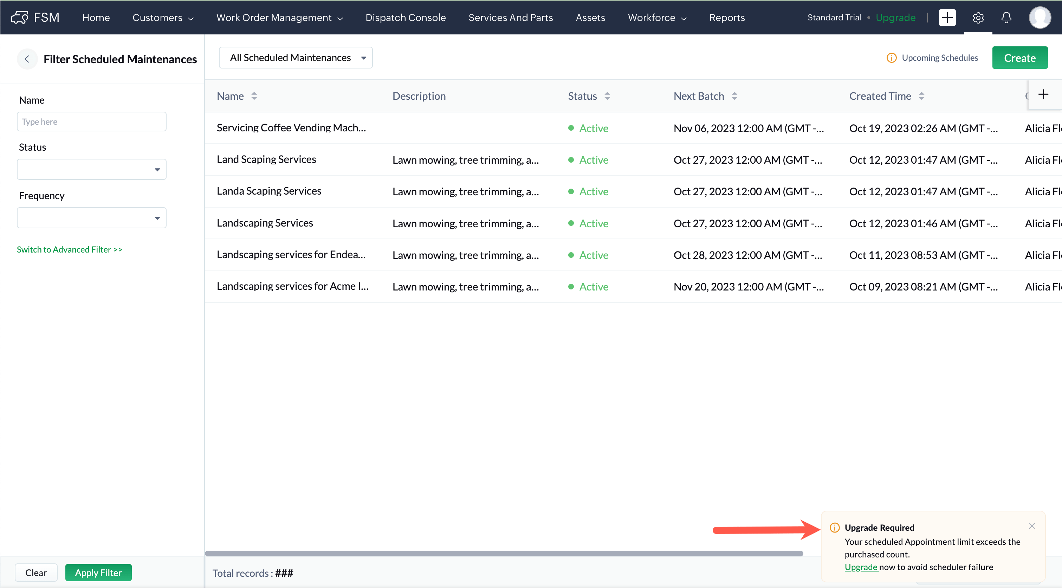Click Oct 11, 2023 08:53 AM created time
This screenshot has height=588, width=1062.
point(924,255)
